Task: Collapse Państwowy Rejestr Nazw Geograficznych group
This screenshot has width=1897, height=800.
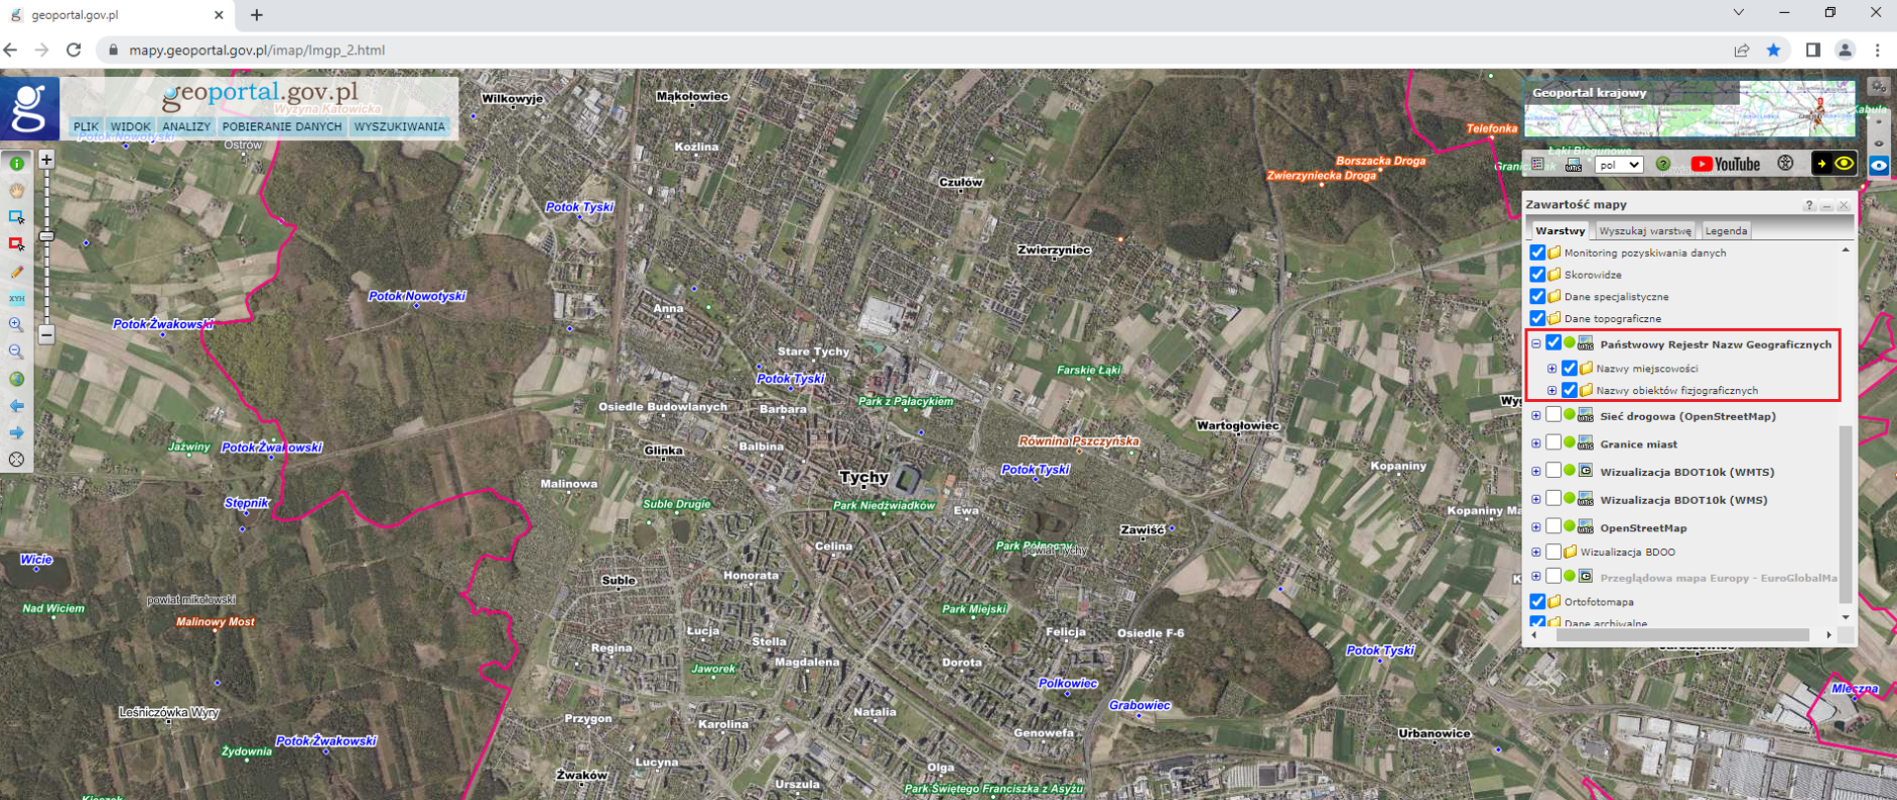Action: pyautogui.click(x=1536, y=344)
